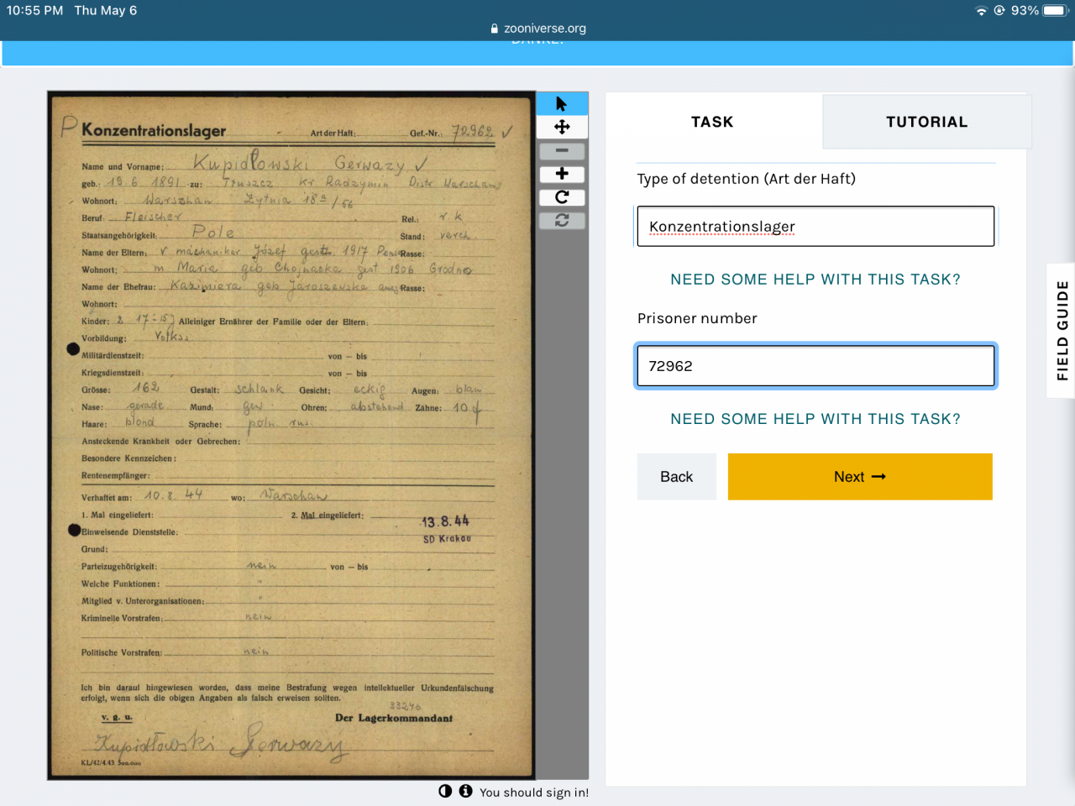
Task: Proceed with the Next button
Action: pyautogui.click(x=860, y=477)
